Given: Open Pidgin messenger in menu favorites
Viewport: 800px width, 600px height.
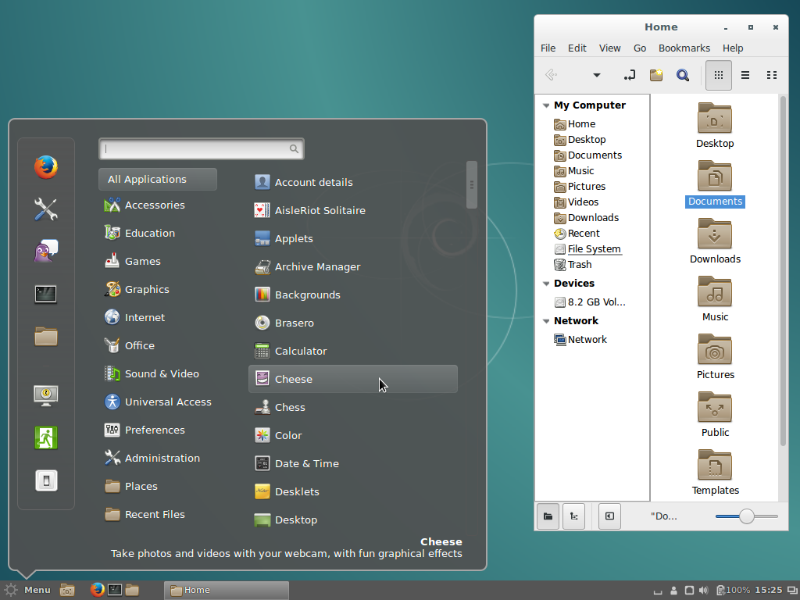Looking at the screenshot, I should pyautogui.click(x=46, y=251).
